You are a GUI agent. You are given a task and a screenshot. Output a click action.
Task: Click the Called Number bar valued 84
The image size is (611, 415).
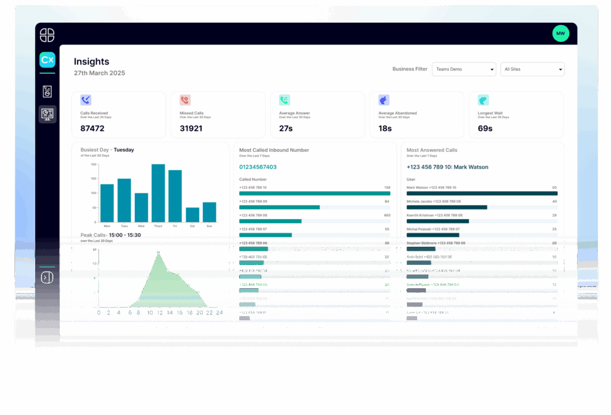coord(279,207)
